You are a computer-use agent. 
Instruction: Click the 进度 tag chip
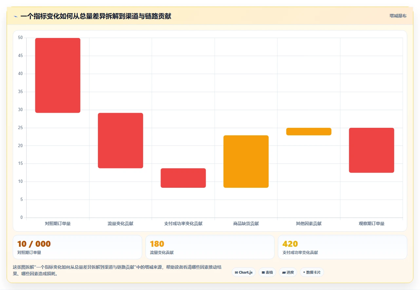pyautogui.click(x=288, y=272)
